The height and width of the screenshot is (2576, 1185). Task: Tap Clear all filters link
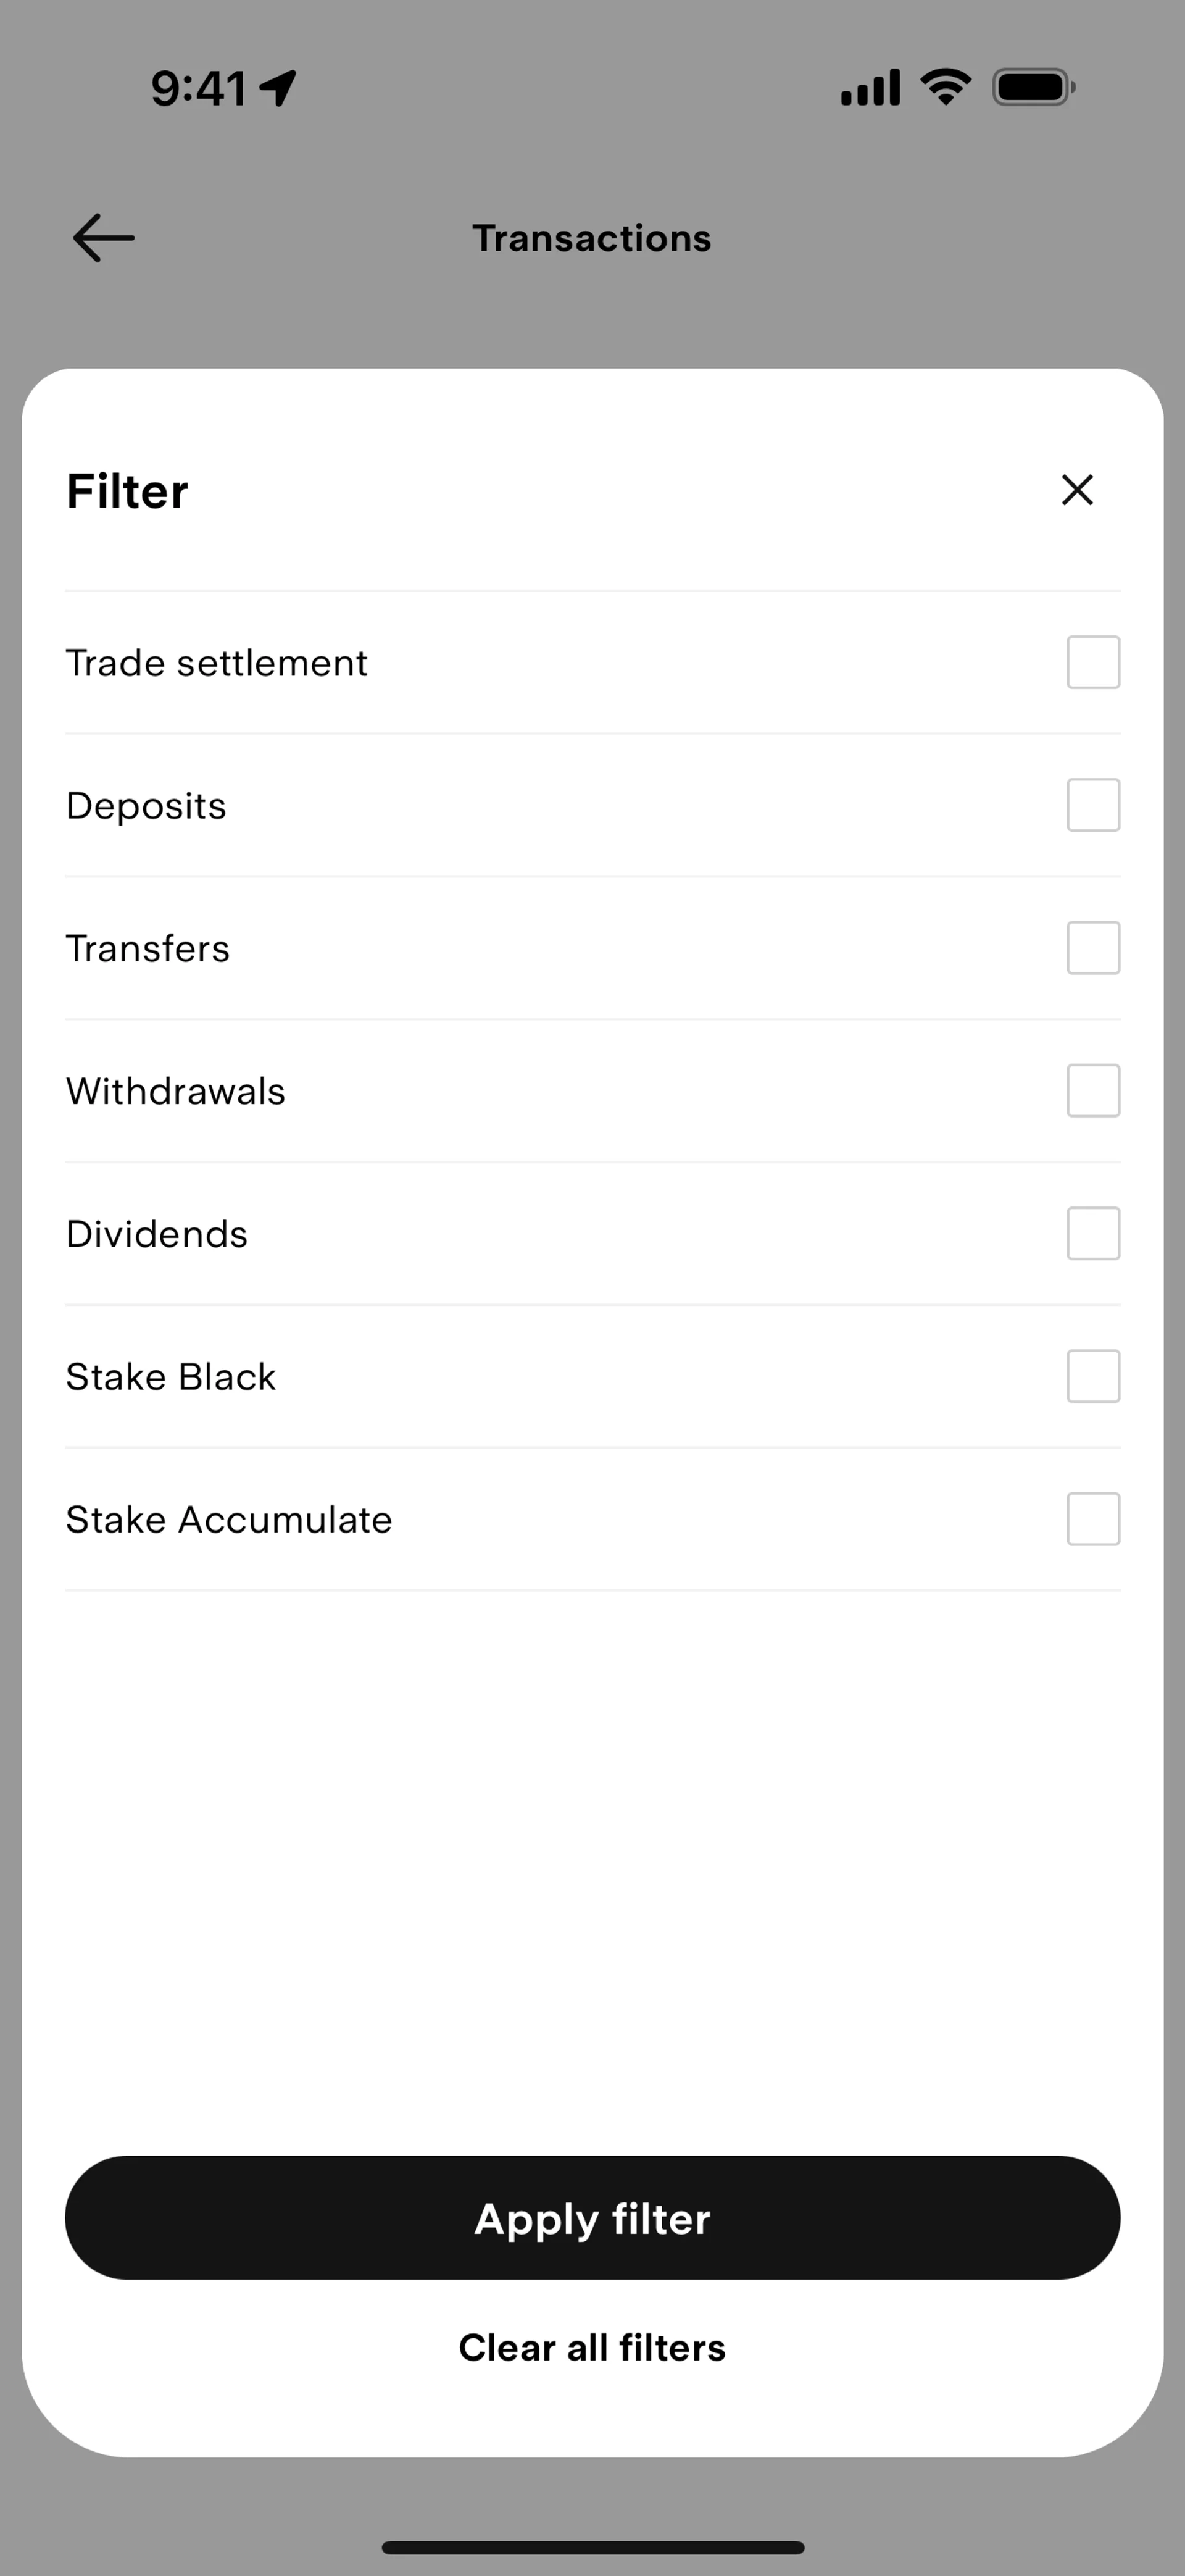(x=591, y=2348)
